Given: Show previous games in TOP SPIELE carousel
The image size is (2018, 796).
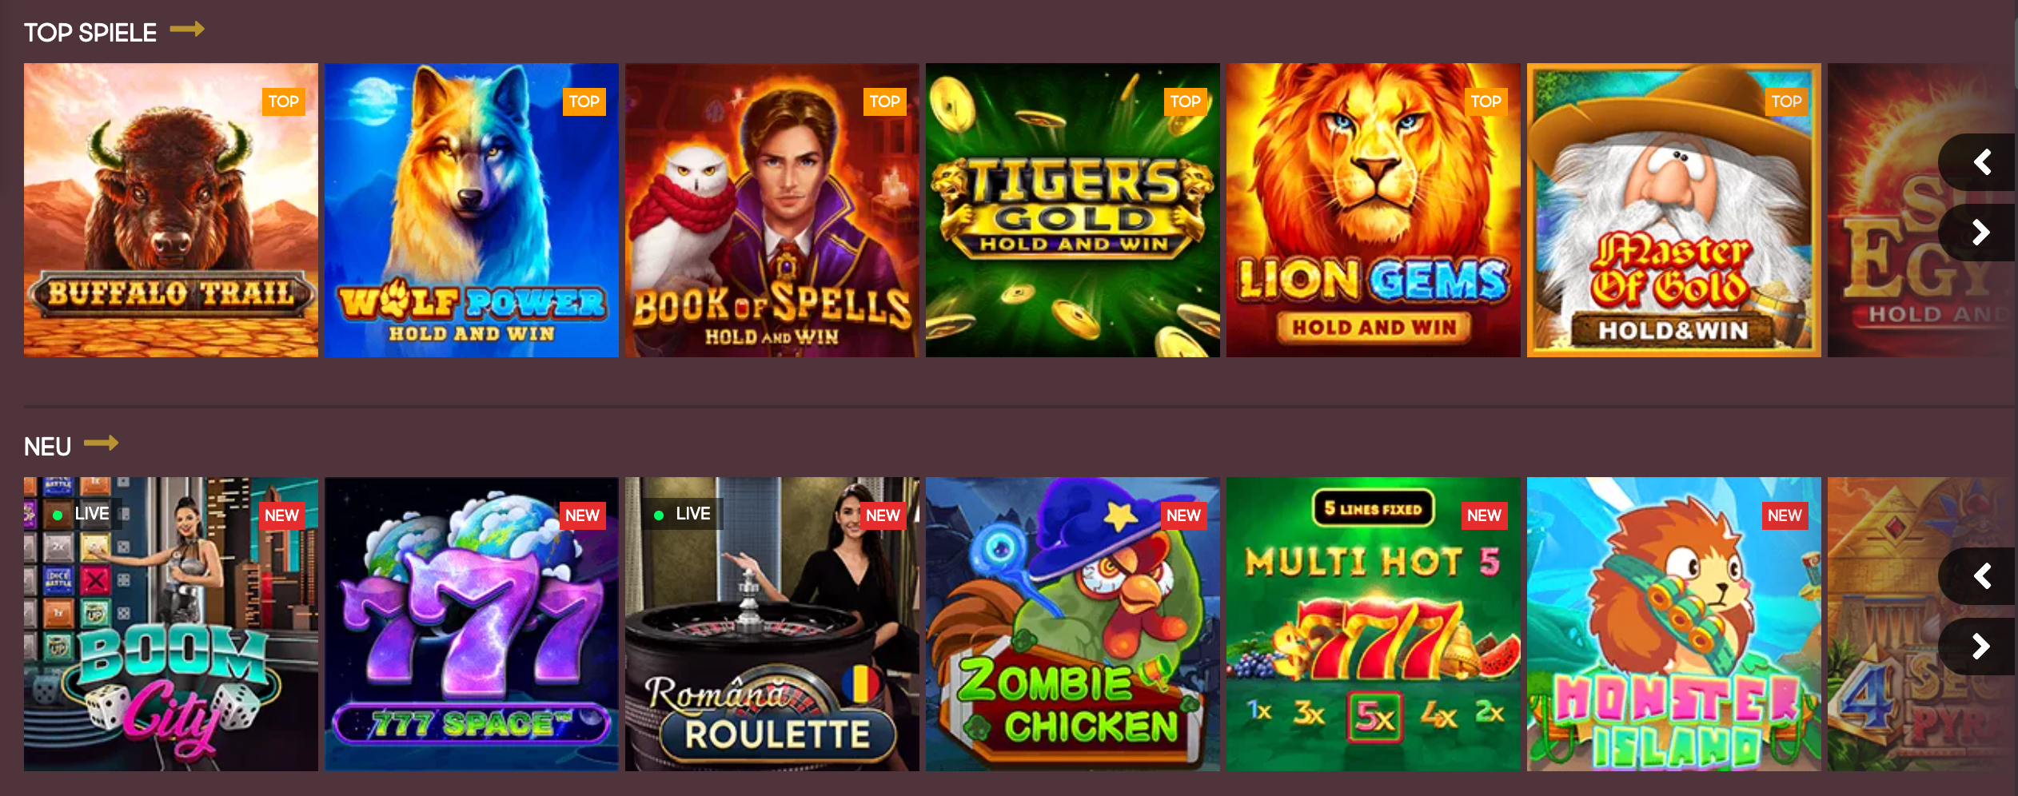Looking at the screenshot, I should [x=1980, y=162].
